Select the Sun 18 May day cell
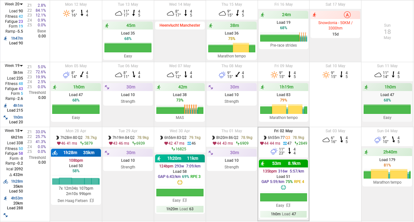This screenshot has width=414, height=222. [387, 32]
